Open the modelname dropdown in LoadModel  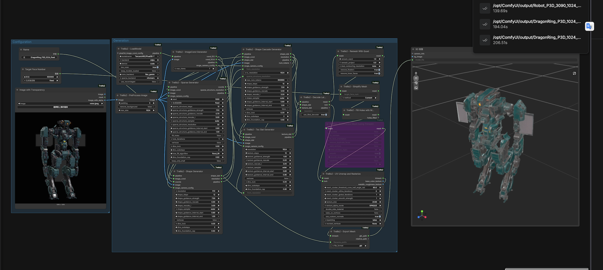139,56
